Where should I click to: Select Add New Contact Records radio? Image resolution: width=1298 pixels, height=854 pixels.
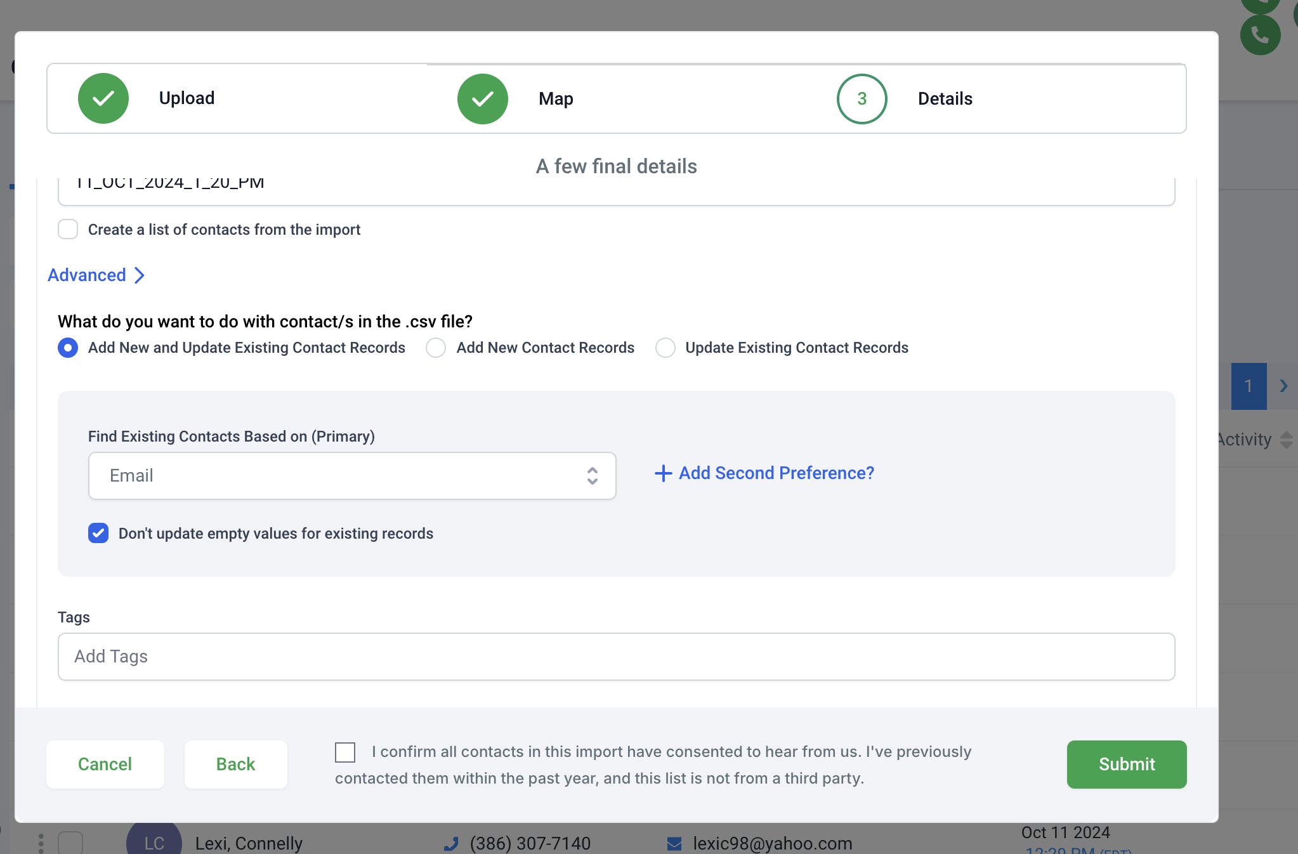point(436,348)
